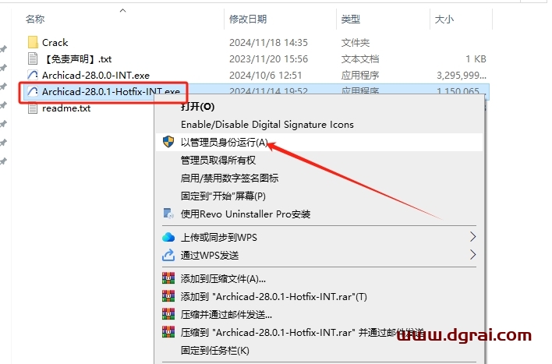Click the 3,295,999... size cell
The width and height of the screenshot is (552, 364).
462,75
